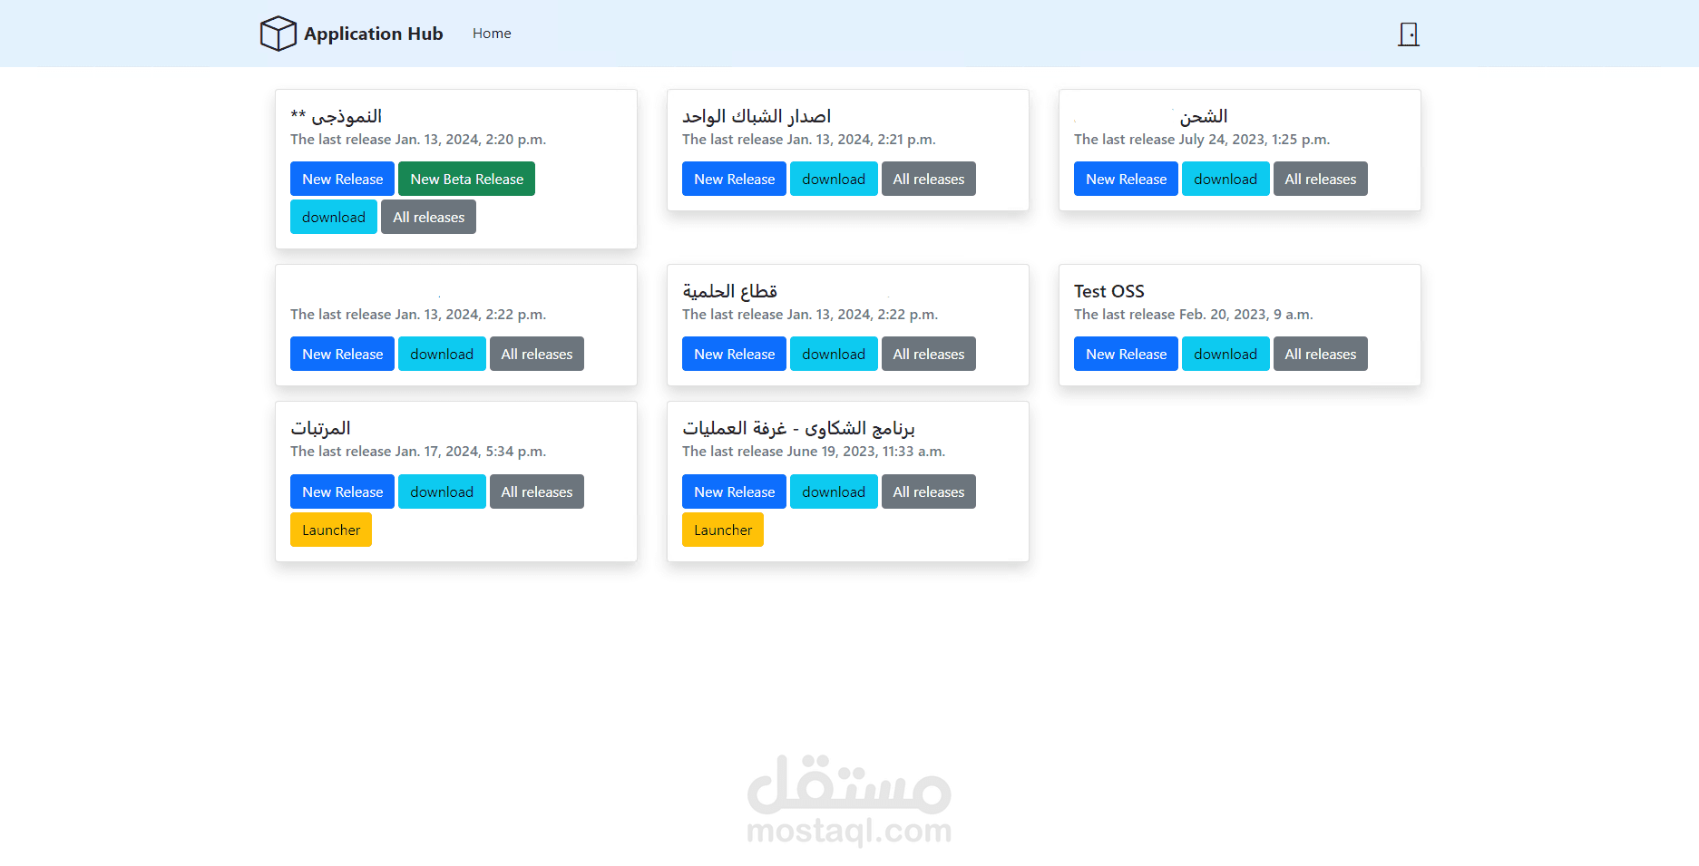Screen dimensions: 1699x866
Task: Open the Home nav link
Action: [x=492, y=34]
